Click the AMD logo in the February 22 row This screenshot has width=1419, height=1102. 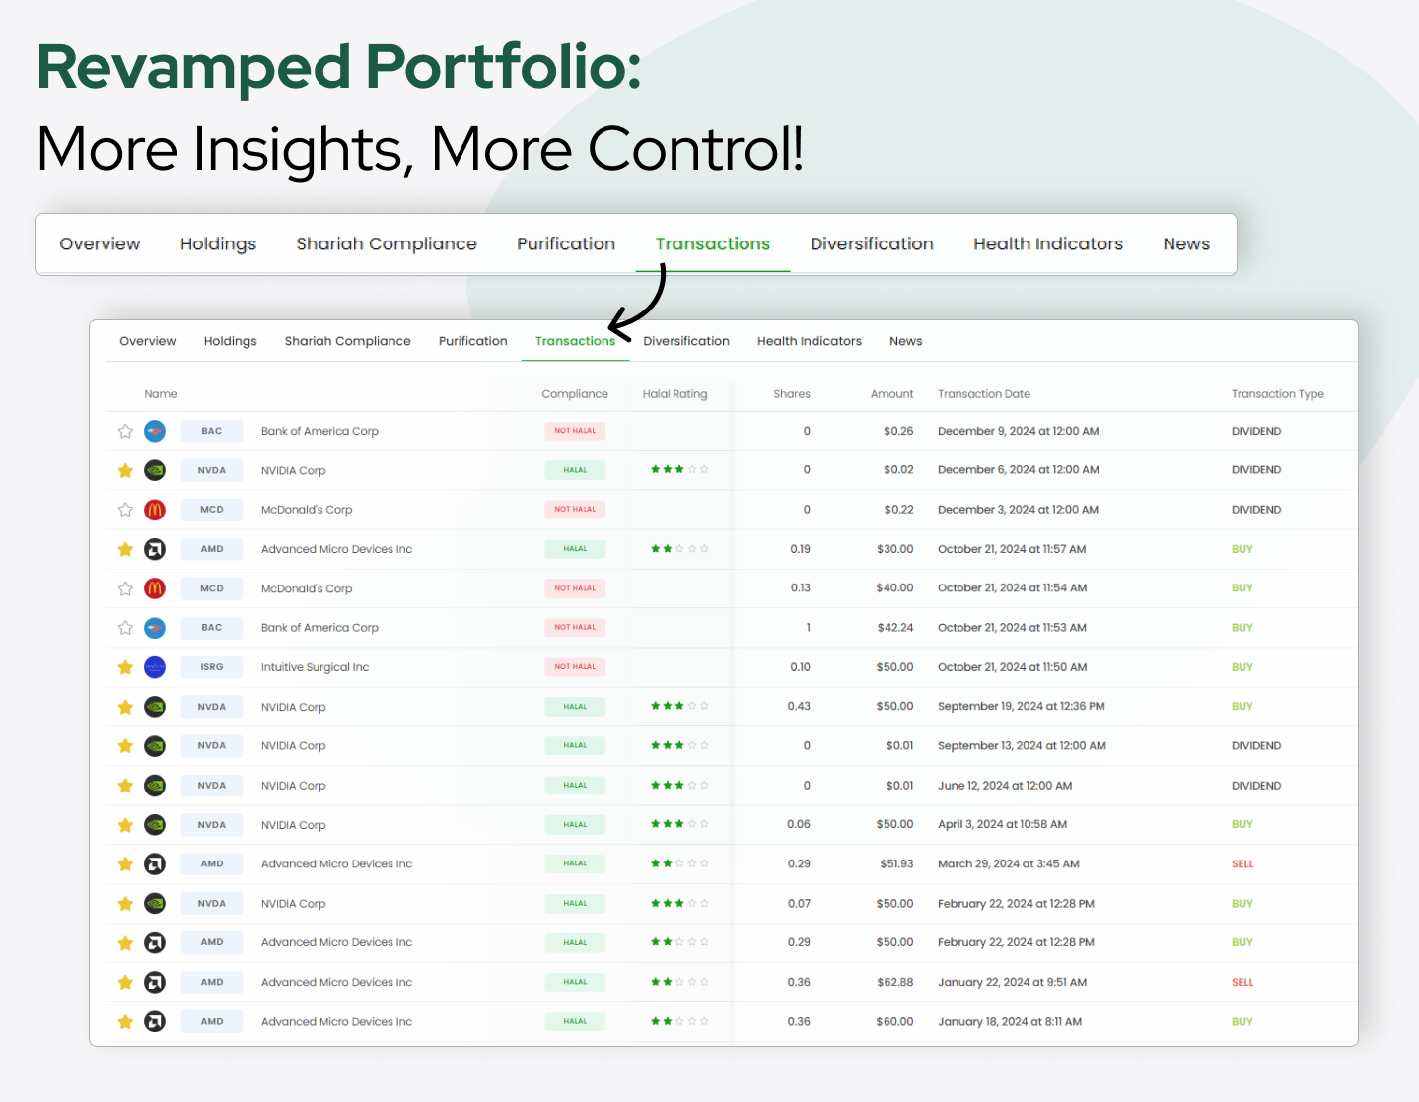(x=155, y=943)
